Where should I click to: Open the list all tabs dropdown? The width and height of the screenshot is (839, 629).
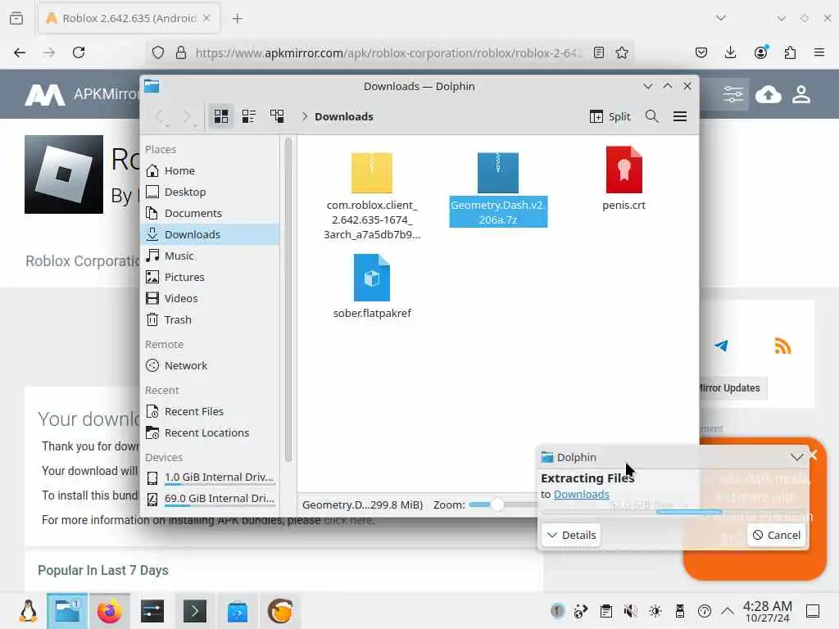tap(721, 18)
